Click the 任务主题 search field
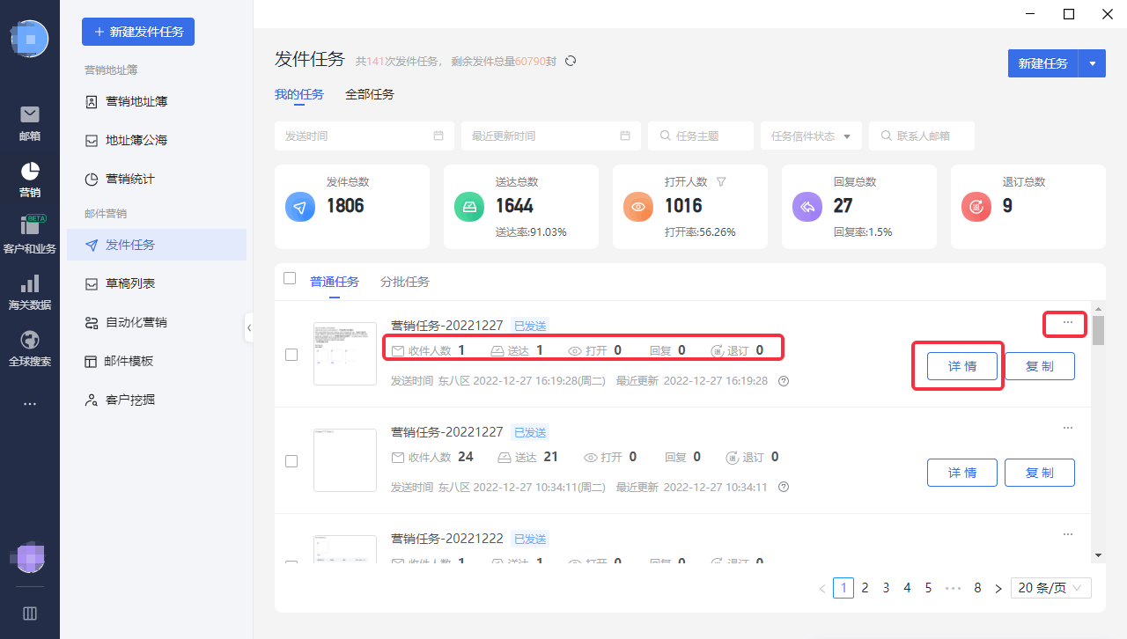The image size is (1127, 639). (701, 136)
